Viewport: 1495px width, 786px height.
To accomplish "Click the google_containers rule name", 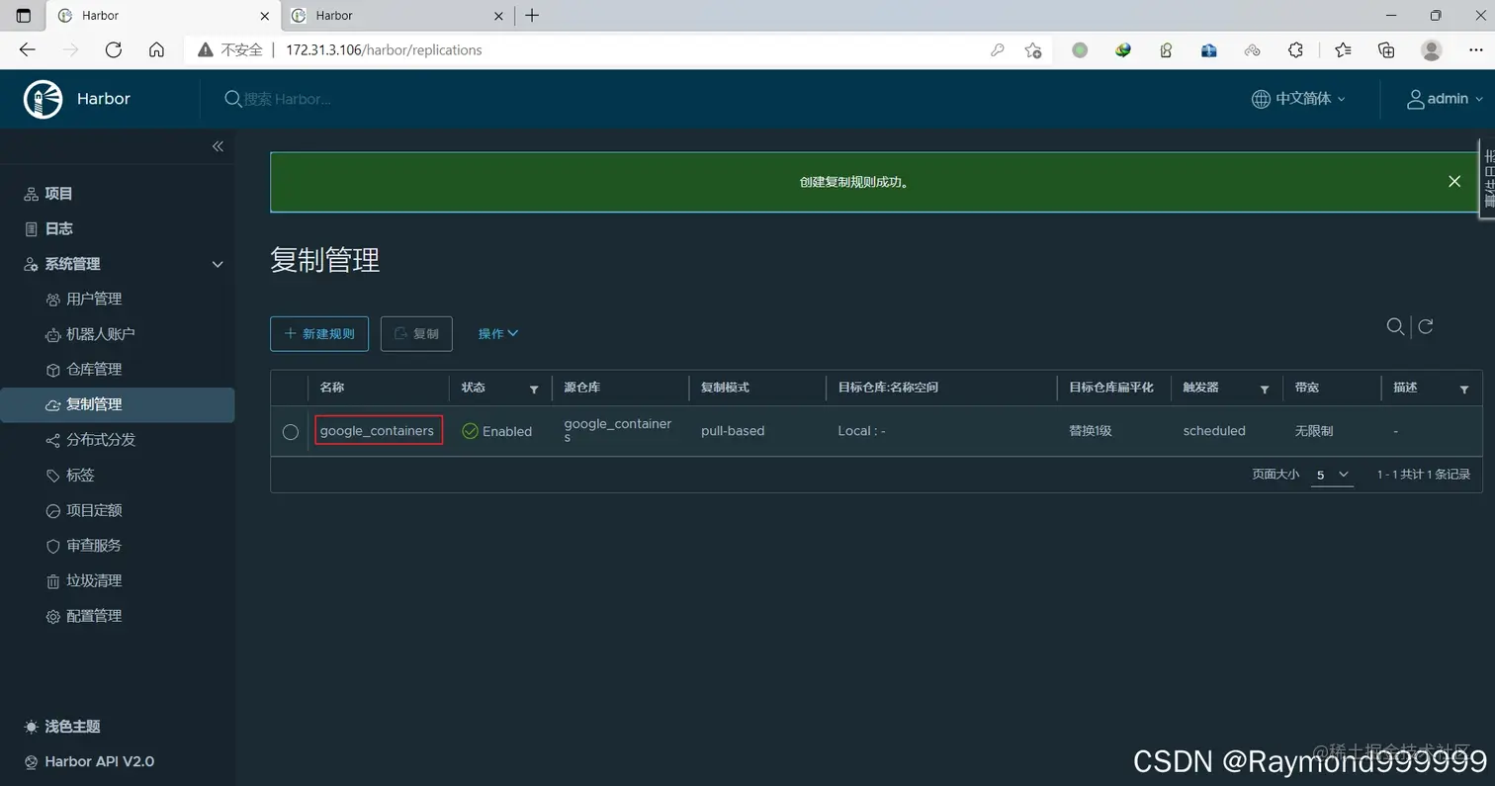I will click(377, 431).
